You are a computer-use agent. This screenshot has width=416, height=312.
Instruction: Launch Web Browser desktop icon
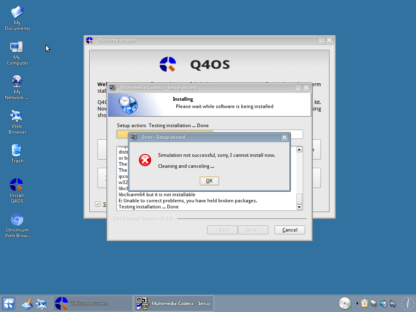pyautogui.click(x=17, y=122)
